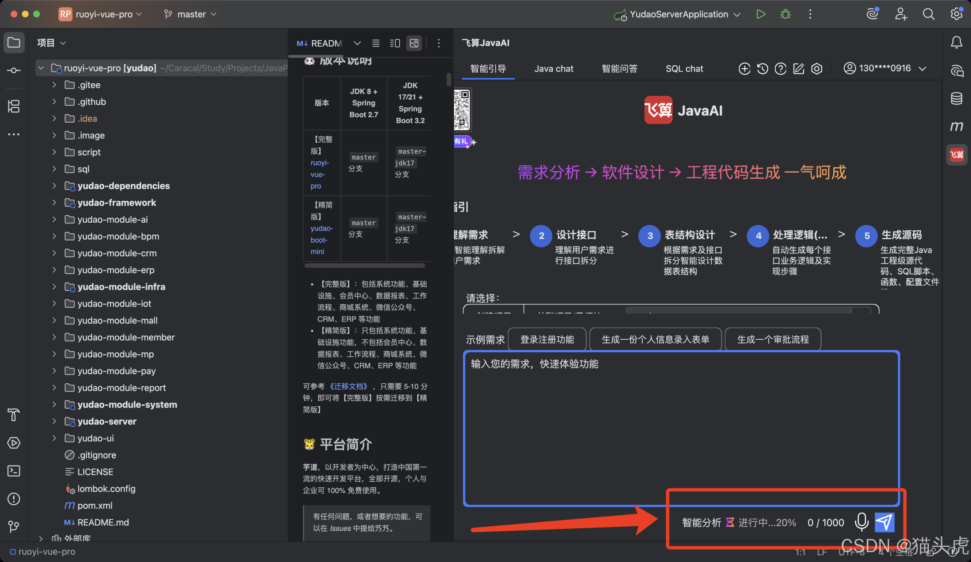Switch to the Java chat tab
971x562 pixels.
554,69
